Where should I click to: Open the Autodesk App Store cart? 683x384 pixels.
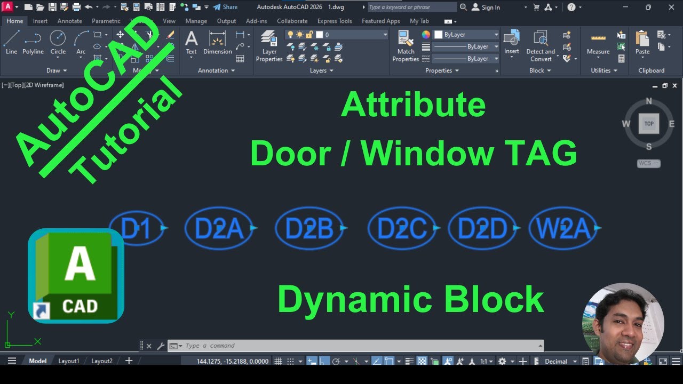[x=536, y=7]
